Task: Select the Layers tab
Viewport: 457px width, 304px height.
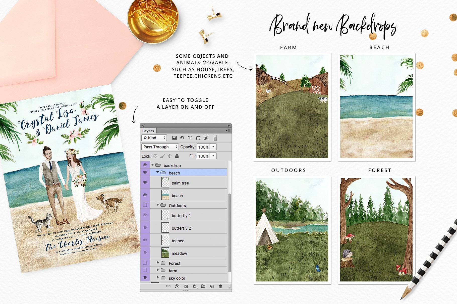Action: click(x=148, y=131)
